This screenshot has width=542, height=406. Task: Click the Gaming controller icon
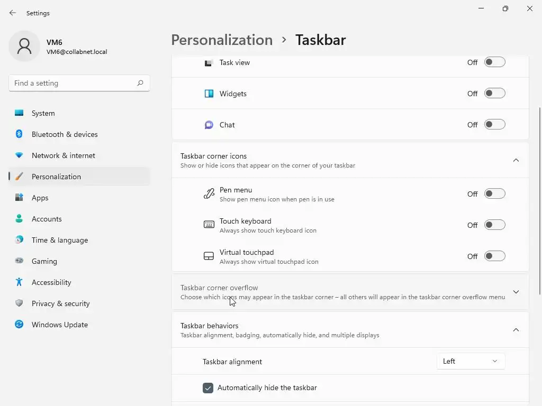19,261
